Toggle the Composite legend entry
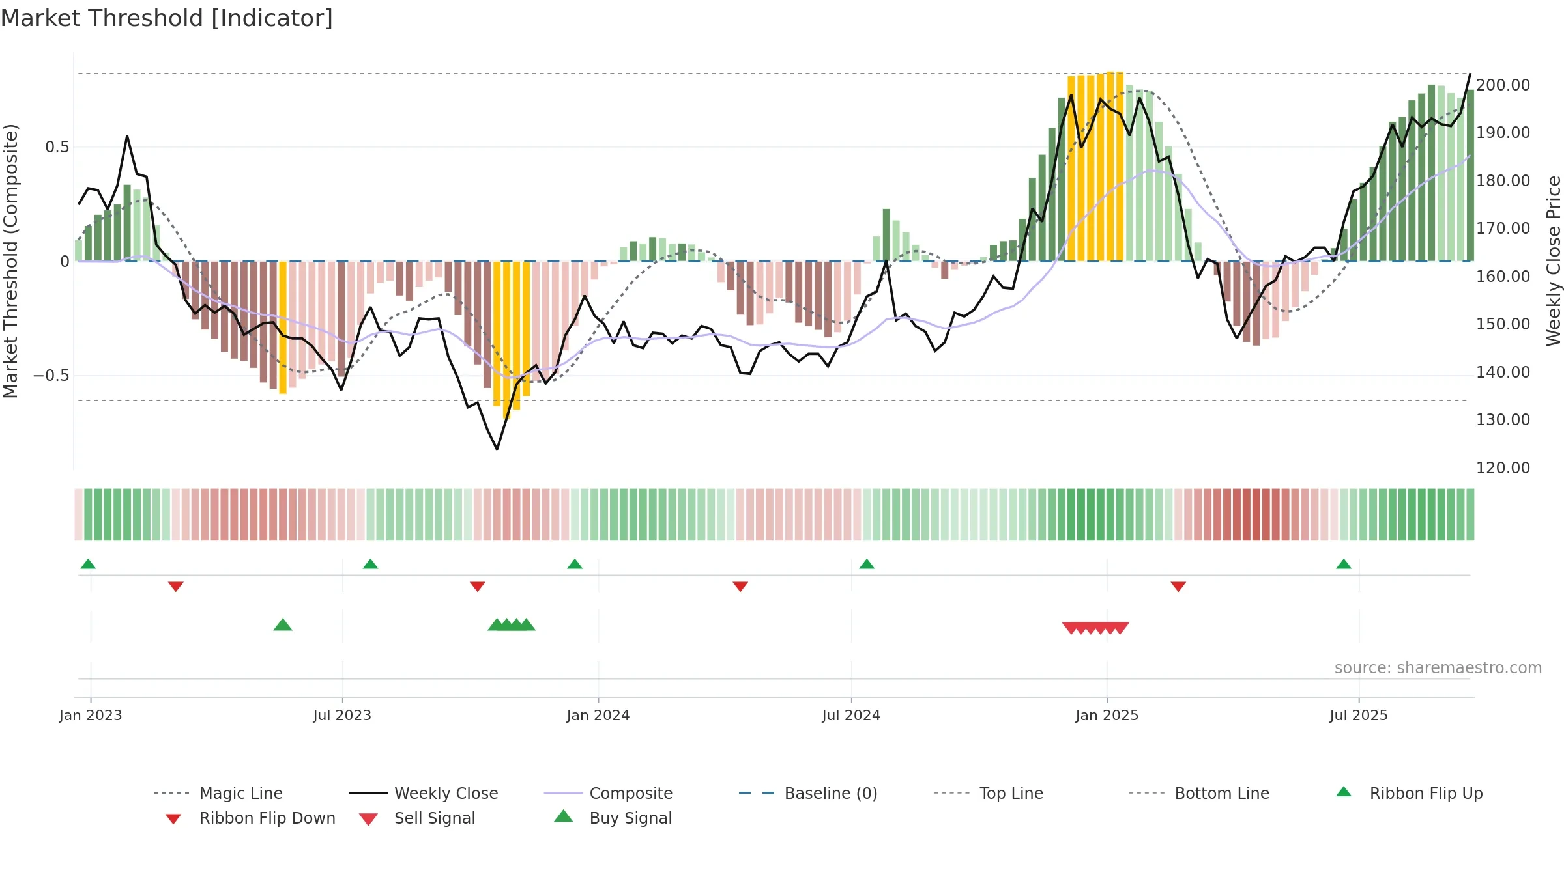The width and height of the screenshot is (1564, 879). pyautogui.click(x=608, y=793)
